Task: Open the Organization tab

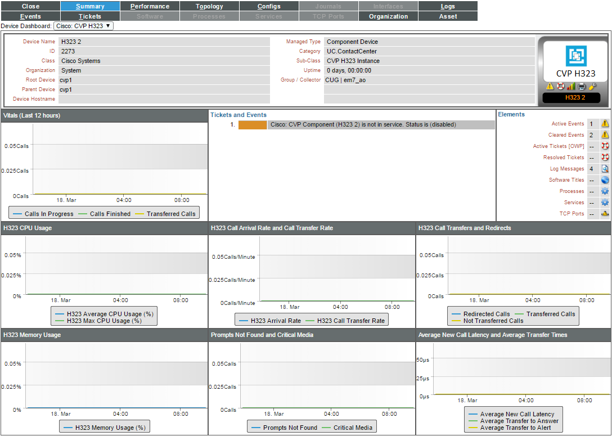Action: click(x=388, y=16)
